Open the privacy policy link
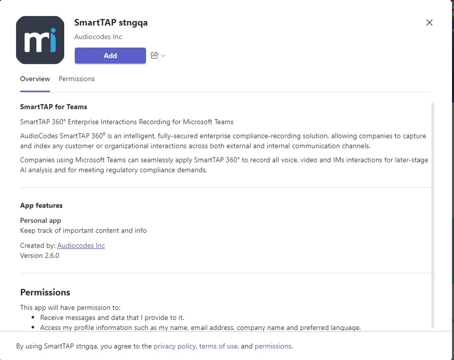The image size is (454, 360). point(175,346)
